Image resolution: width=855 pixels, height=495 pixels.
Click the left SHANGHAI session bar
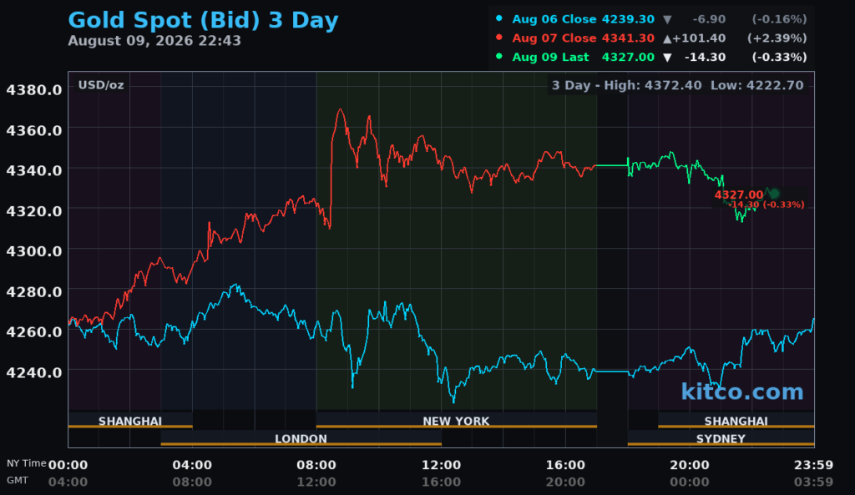coord(130,421)
